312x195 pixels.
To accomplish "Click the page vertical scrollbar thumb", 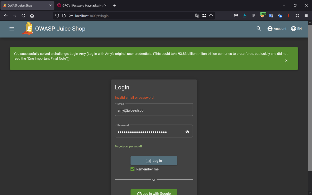I will point(310,98).
